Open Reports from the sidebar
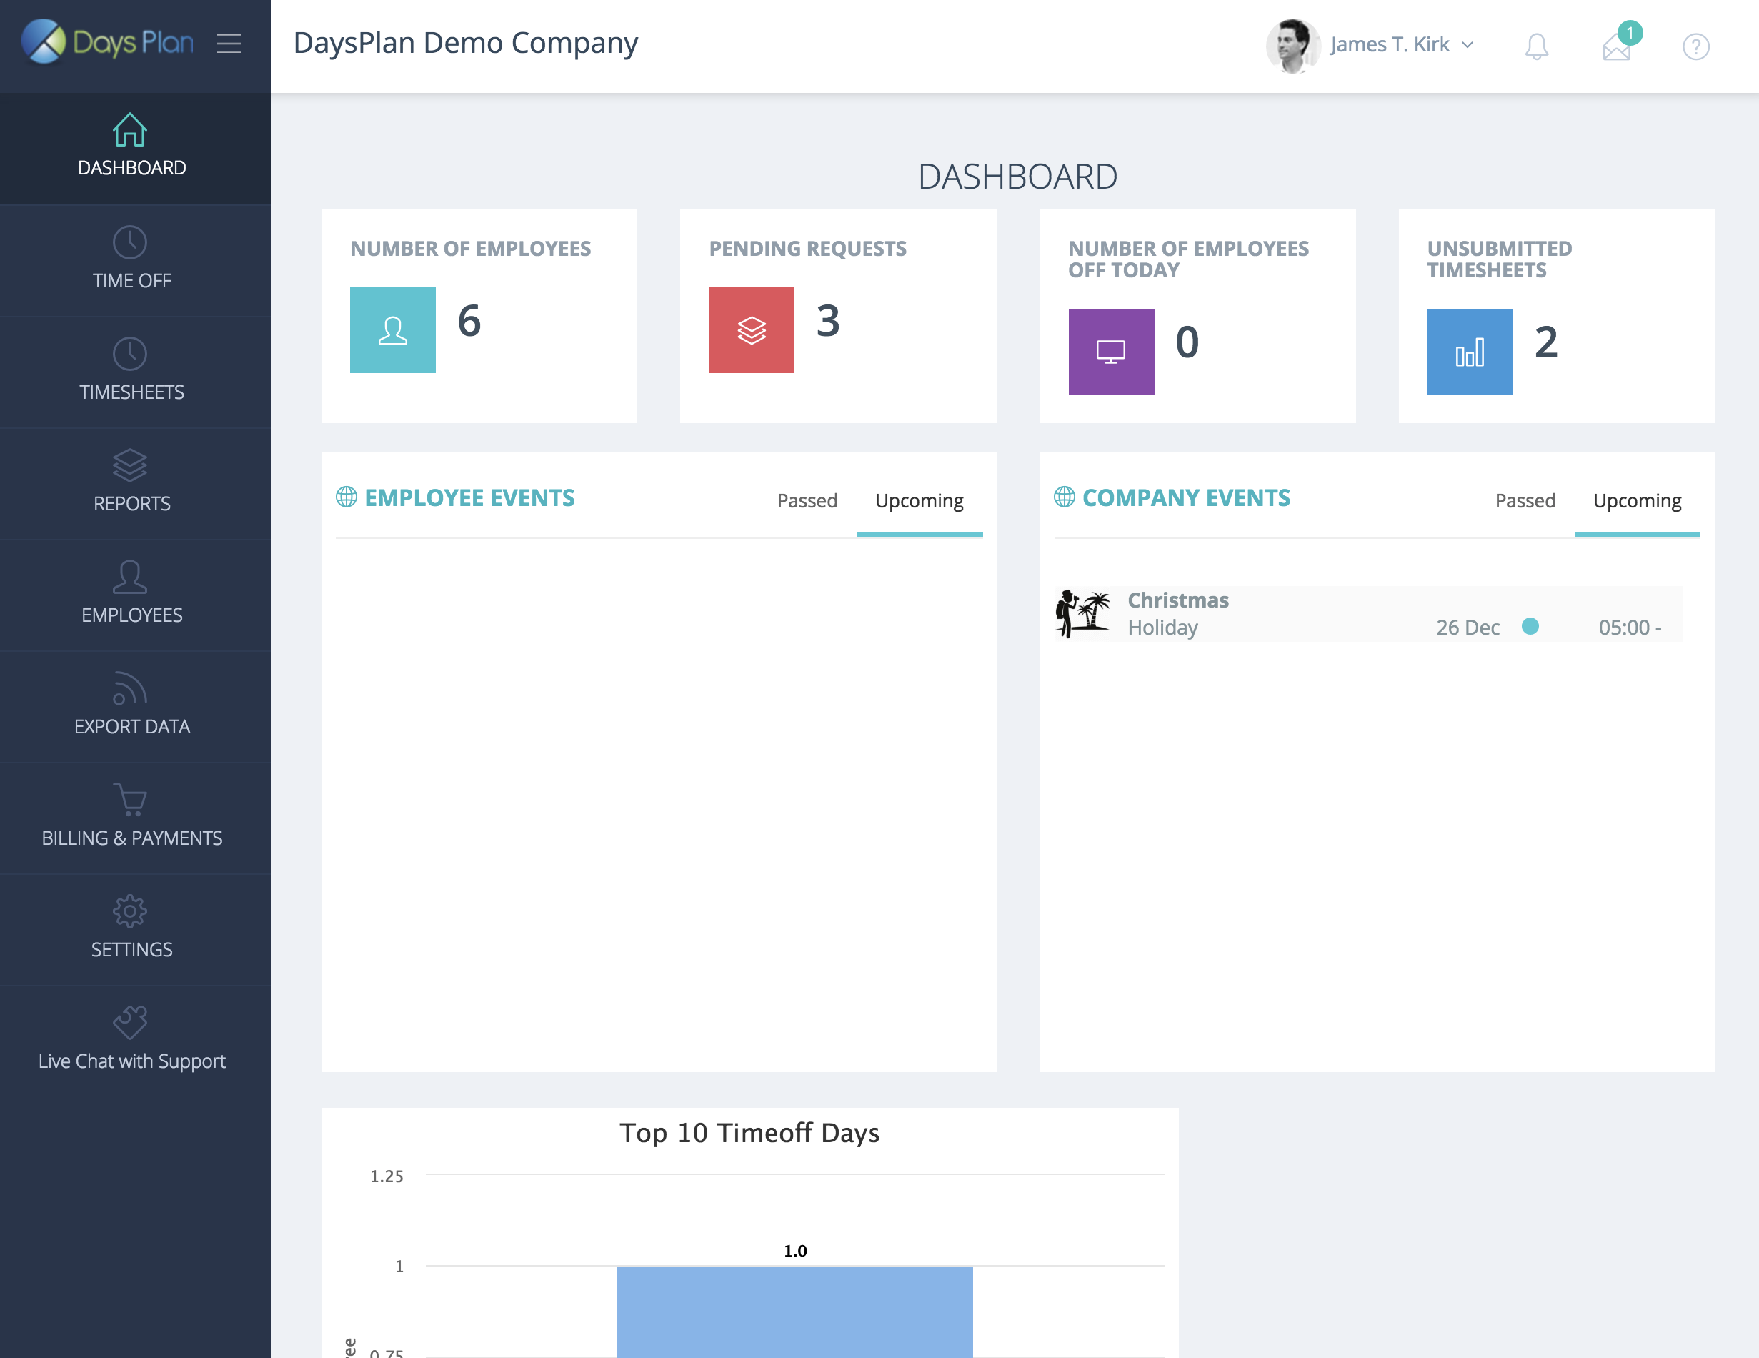The height and width of the screenshot is (1358, 1759). (x=131, y=482)
